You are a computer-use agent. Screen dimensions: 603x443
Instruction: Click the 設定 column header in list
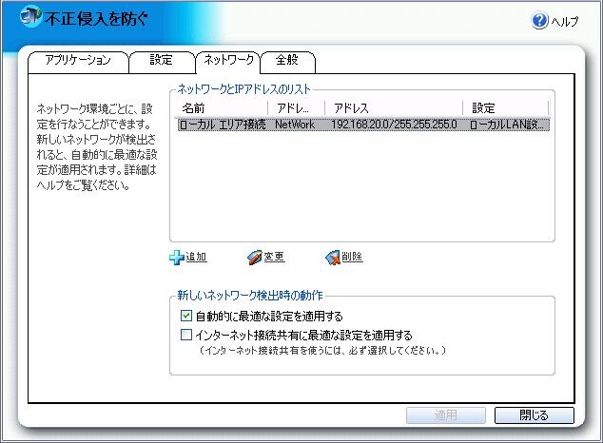click(506, 108)
